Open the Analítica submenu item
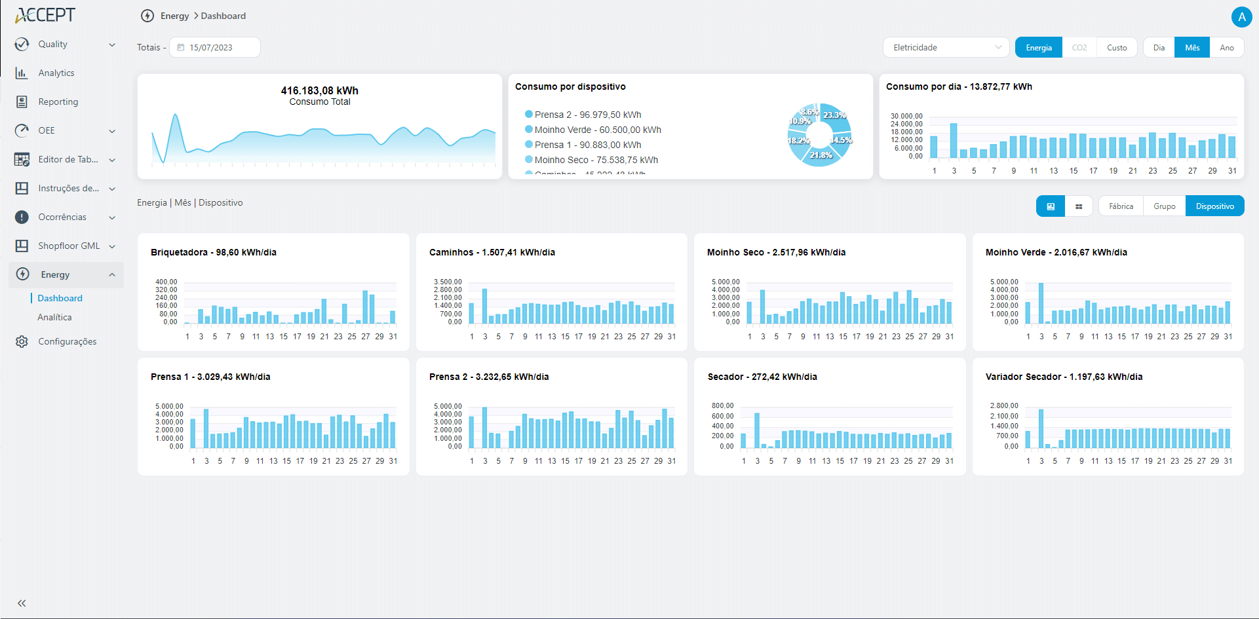This screenshot has height=619, width=1259. [54, 317]
